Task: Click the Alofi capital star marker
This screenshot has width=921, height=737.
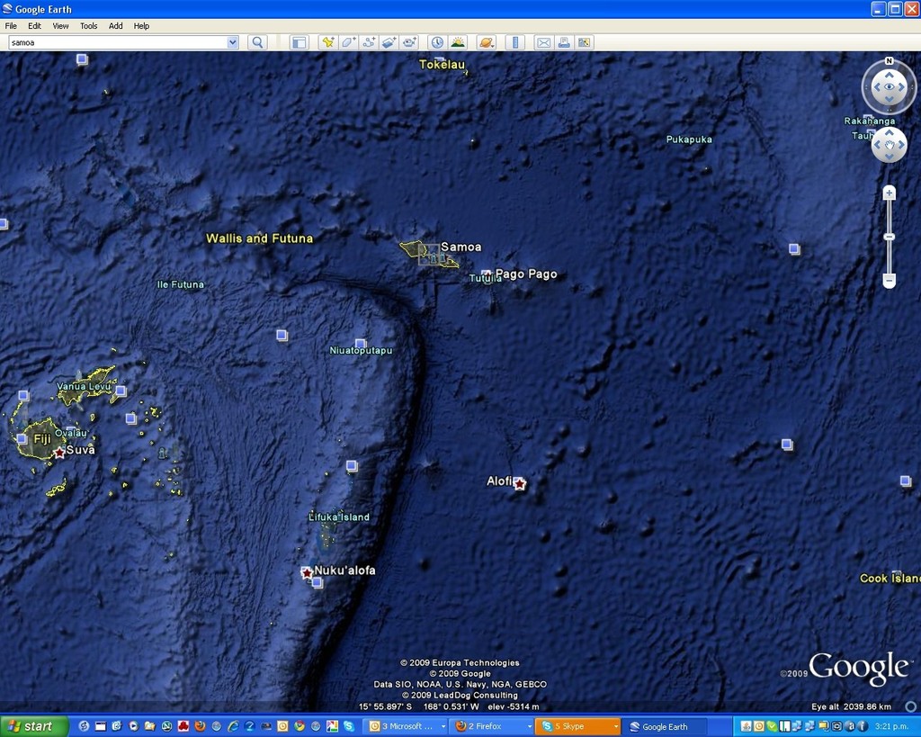Action: click(x=520, y=484)
